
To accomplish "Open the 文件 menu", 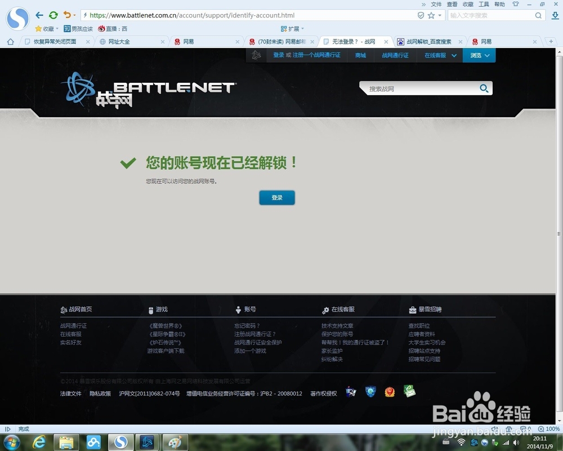I will [436, 5].
